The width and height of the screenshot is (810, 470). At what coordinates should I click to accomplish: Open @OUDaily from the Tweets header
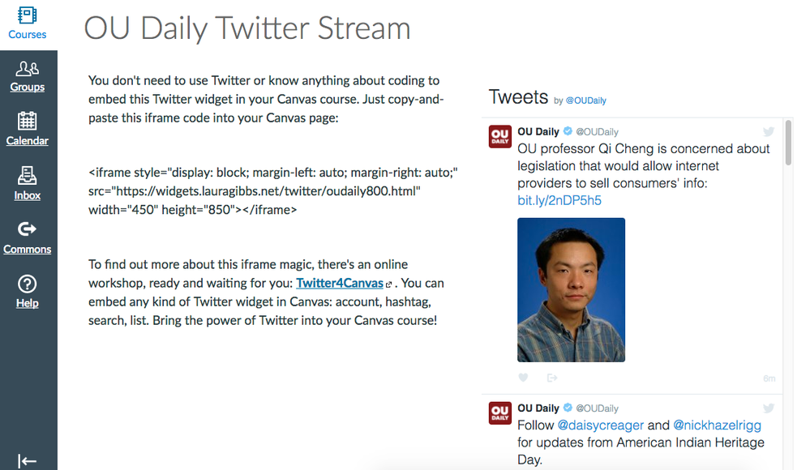pyautogui.click(x=585, y=100)
